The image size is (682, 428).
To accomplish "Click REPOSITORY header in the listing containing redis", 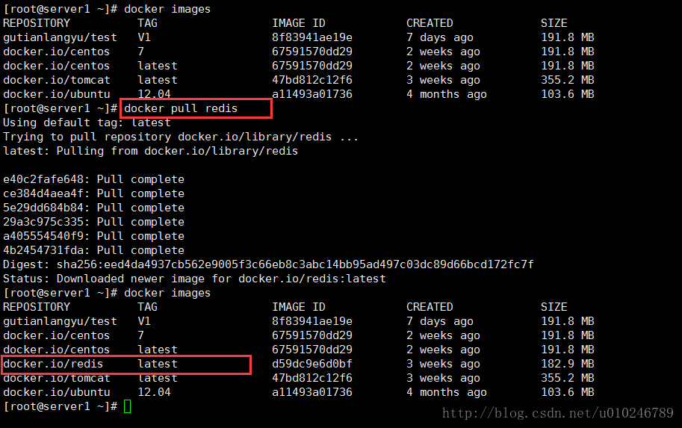I will [37, 307].
